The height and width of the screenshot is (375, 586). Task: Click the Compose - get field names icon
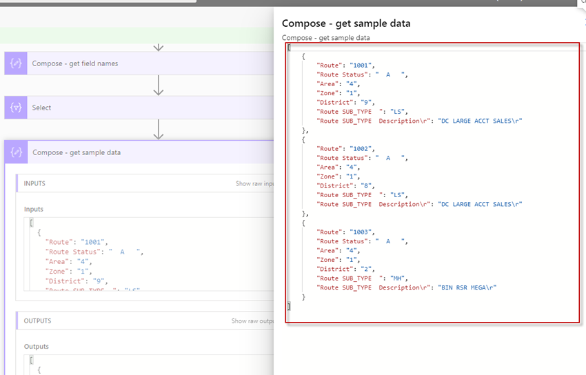[x=16, y=63]
